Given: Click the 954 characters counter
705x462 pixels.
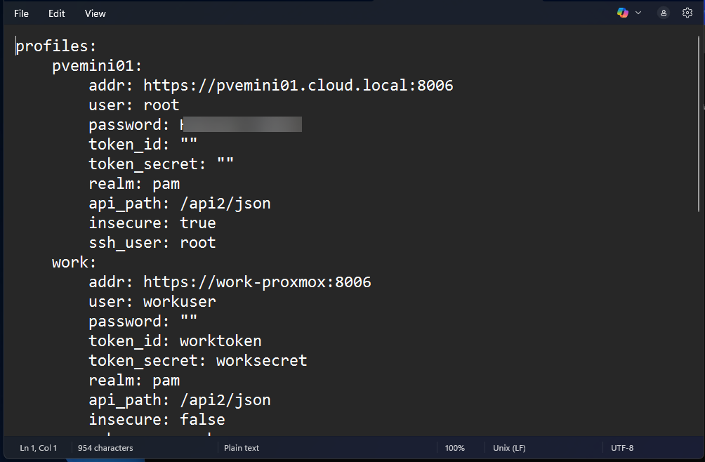Looking at the screenshot, I should 105,447.
